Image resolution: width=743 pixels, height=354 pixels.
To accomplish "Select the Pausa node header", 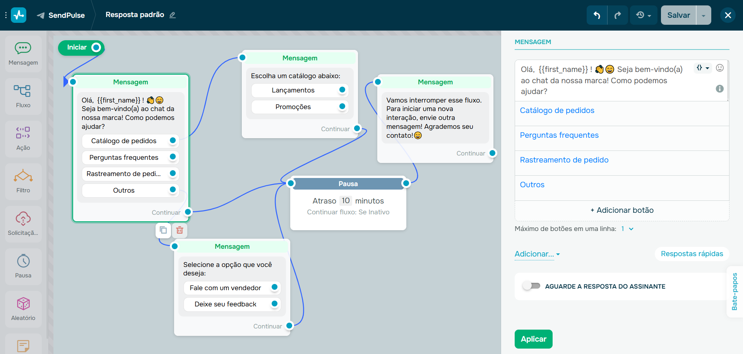I will pyautogui.click(x=348, y=184).
